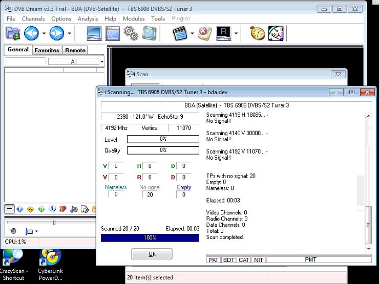Click the R record monitor icon
This screenshot has height=284, width=379.
tap(224, 33)
